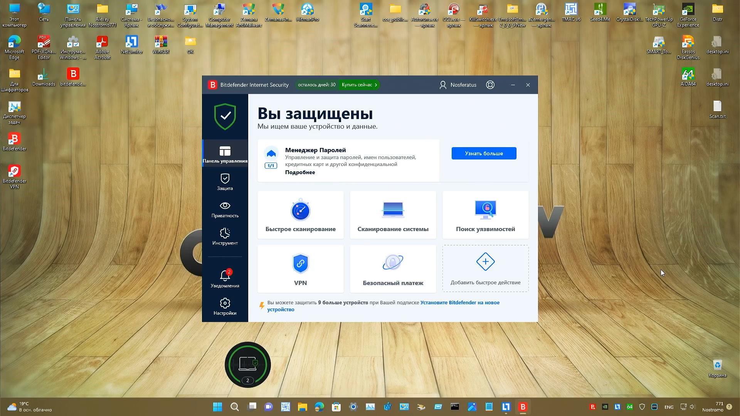Open the Nosferatus account menu

458,85
